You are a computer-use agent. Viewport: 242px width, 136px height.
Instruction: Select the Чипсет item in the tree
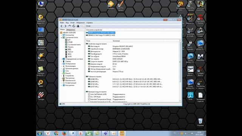69,52
